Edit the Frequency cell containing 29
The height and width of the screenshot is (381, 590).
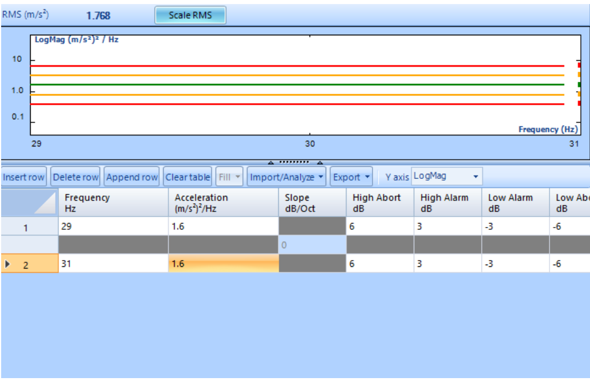113,227
